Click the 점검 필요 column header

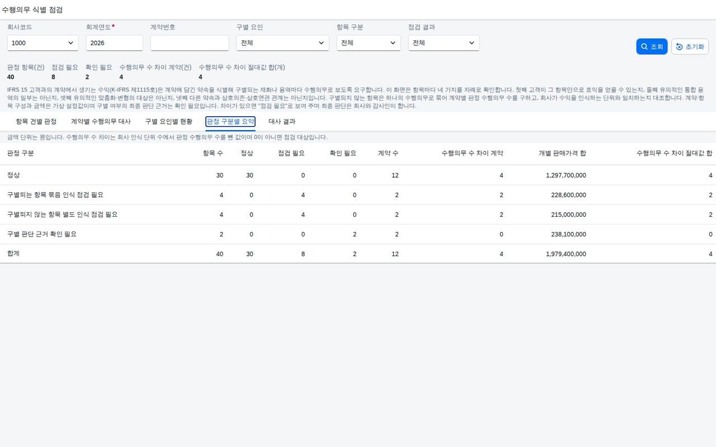tap(291, 153)
